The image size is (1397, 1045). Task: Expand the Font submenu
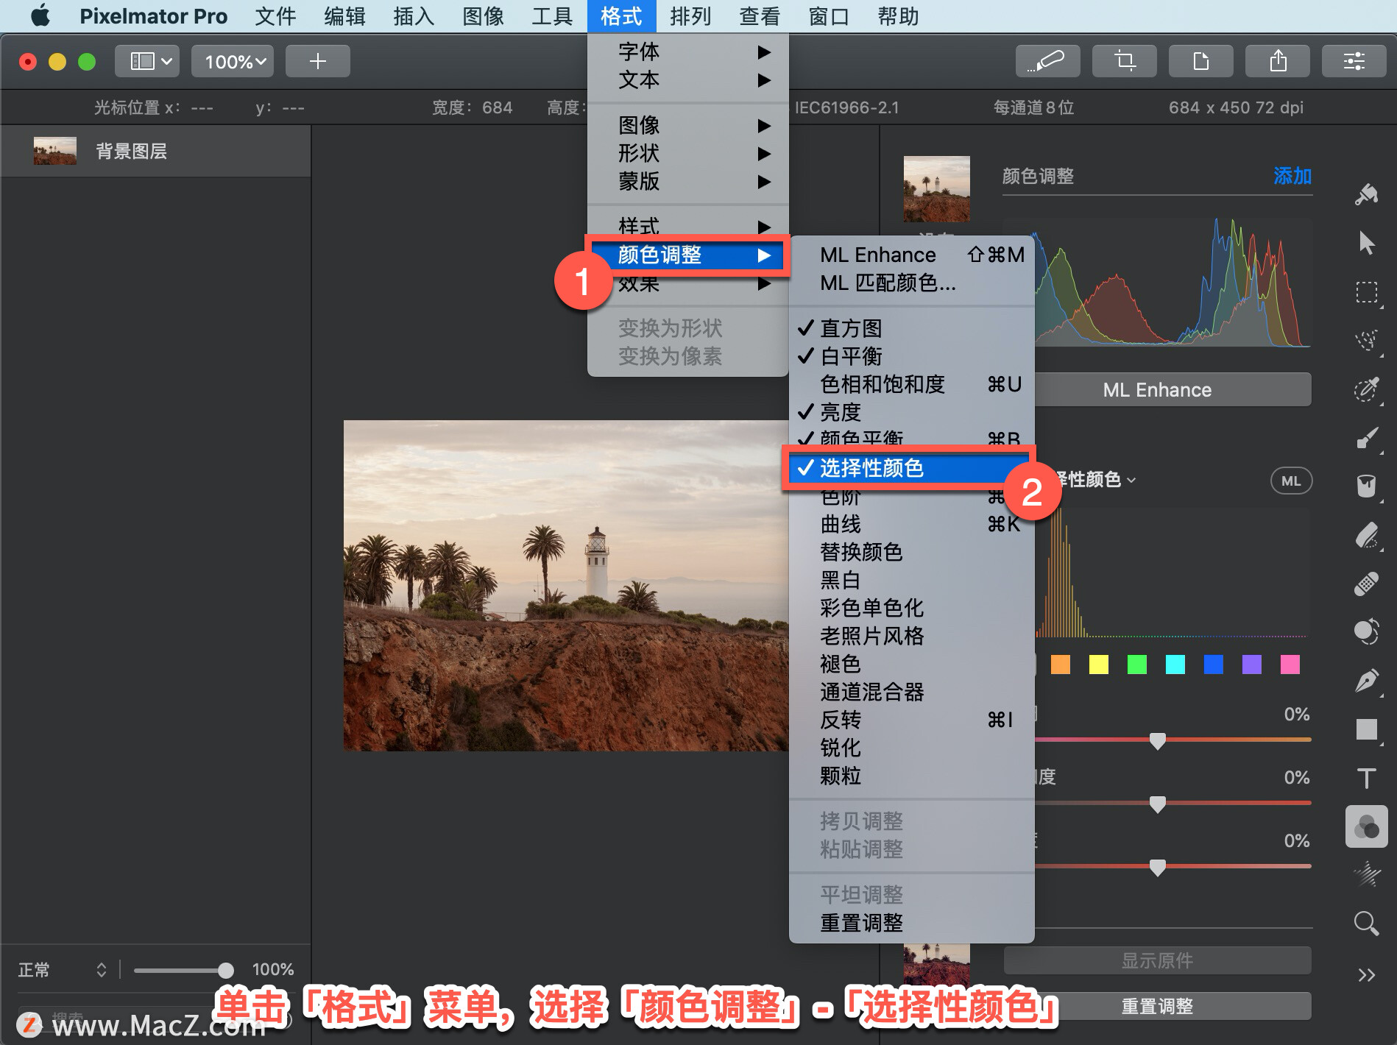tap(688, 52)
